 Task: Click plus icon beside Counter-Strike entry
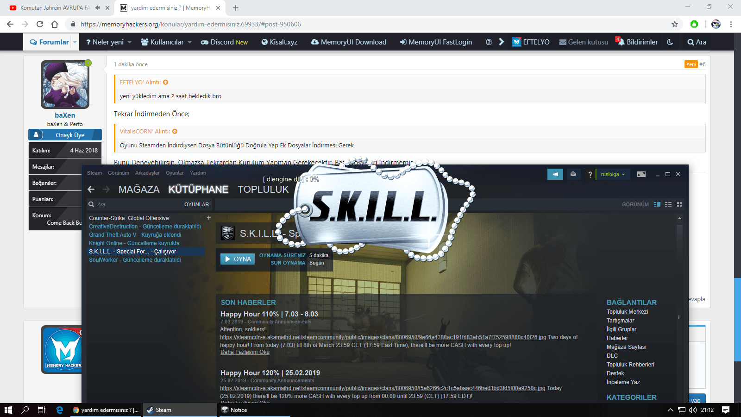pos(209,218)
